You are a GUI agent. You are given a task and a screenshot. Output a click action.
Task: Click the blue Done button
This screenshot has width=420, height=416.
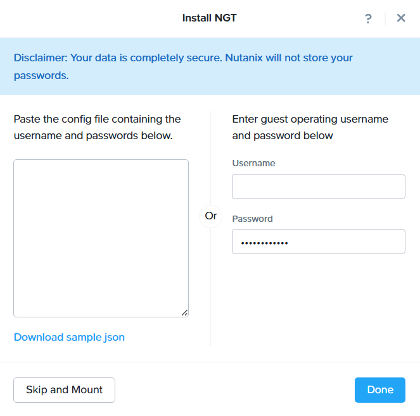[x=379, y=390]
